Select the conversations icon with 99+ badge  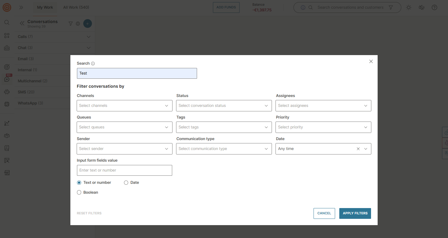point(7,79)
